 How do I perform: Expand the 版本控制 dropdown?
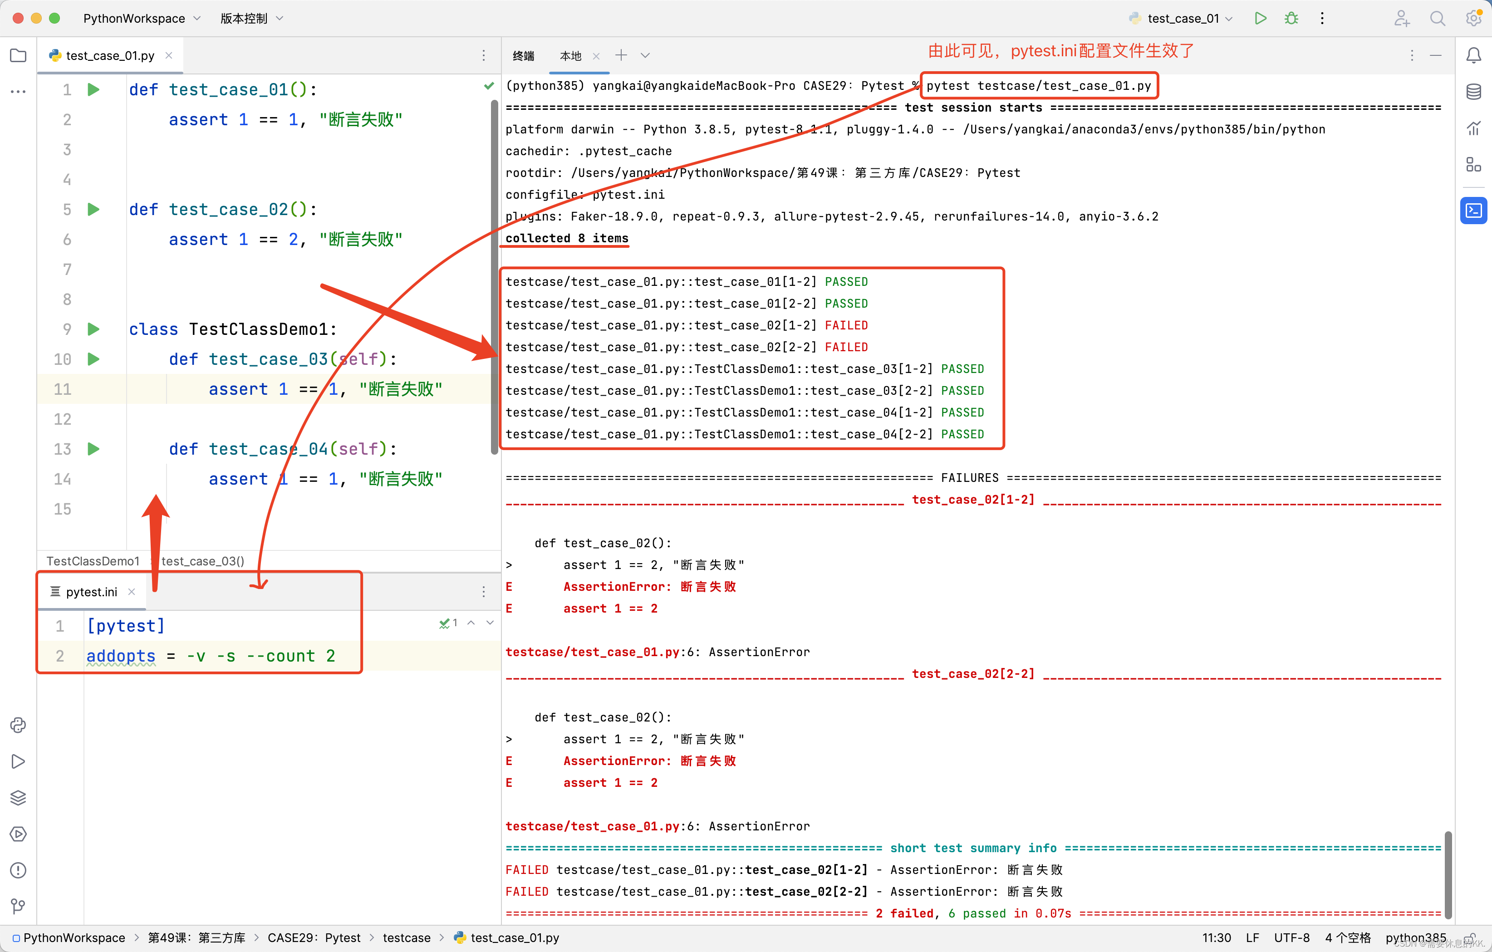(x=251, y=19)
